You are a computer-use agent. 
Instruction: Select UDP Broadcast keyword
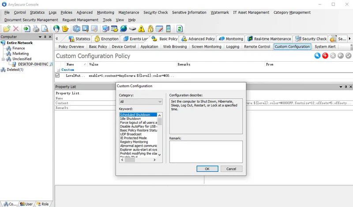tap(131, 134)
